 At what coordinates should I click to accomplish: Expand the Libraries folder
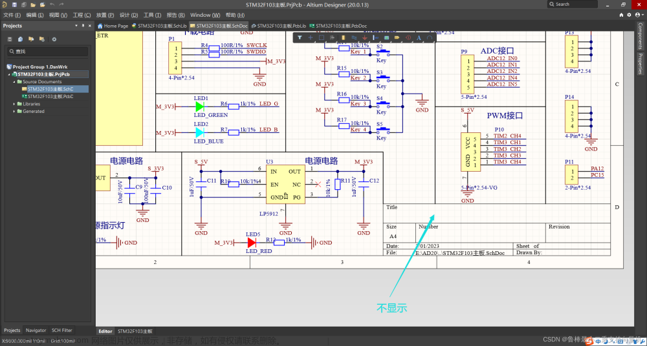pos(14,104)
